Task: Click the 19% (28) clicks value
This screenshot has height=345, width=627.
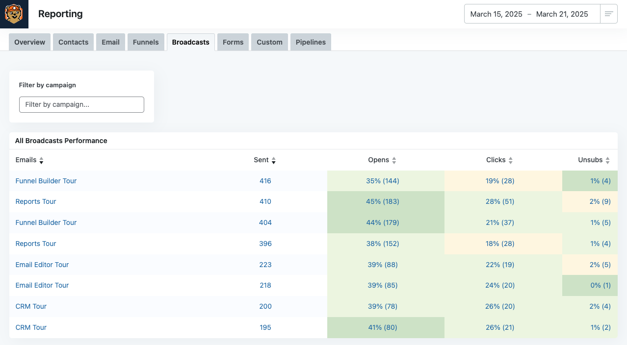Action: tap(500, 181)
